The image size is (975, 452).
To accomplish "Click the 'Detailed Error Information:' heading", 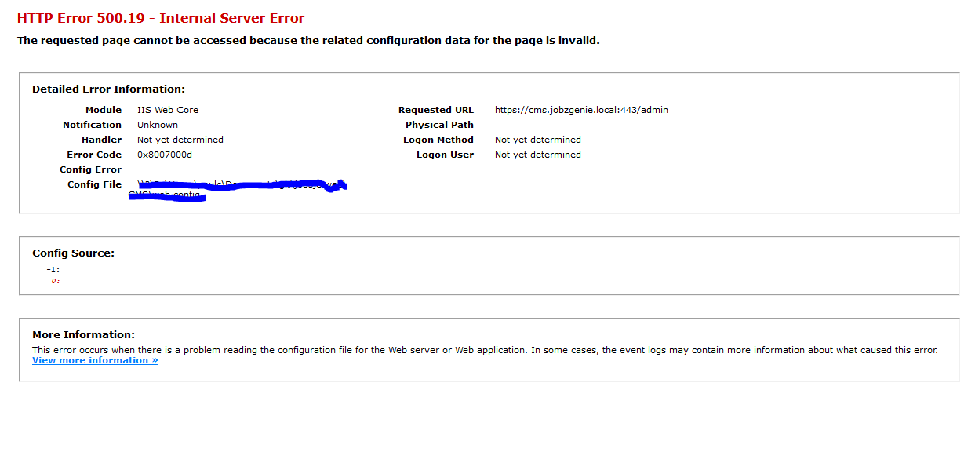I will 108,89.
